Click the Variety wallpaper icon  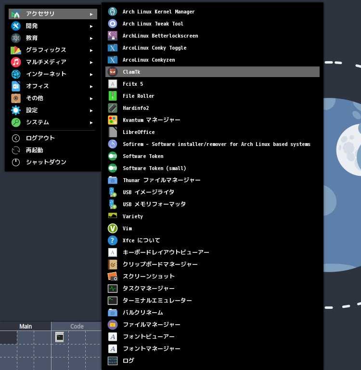pos(113,216)
